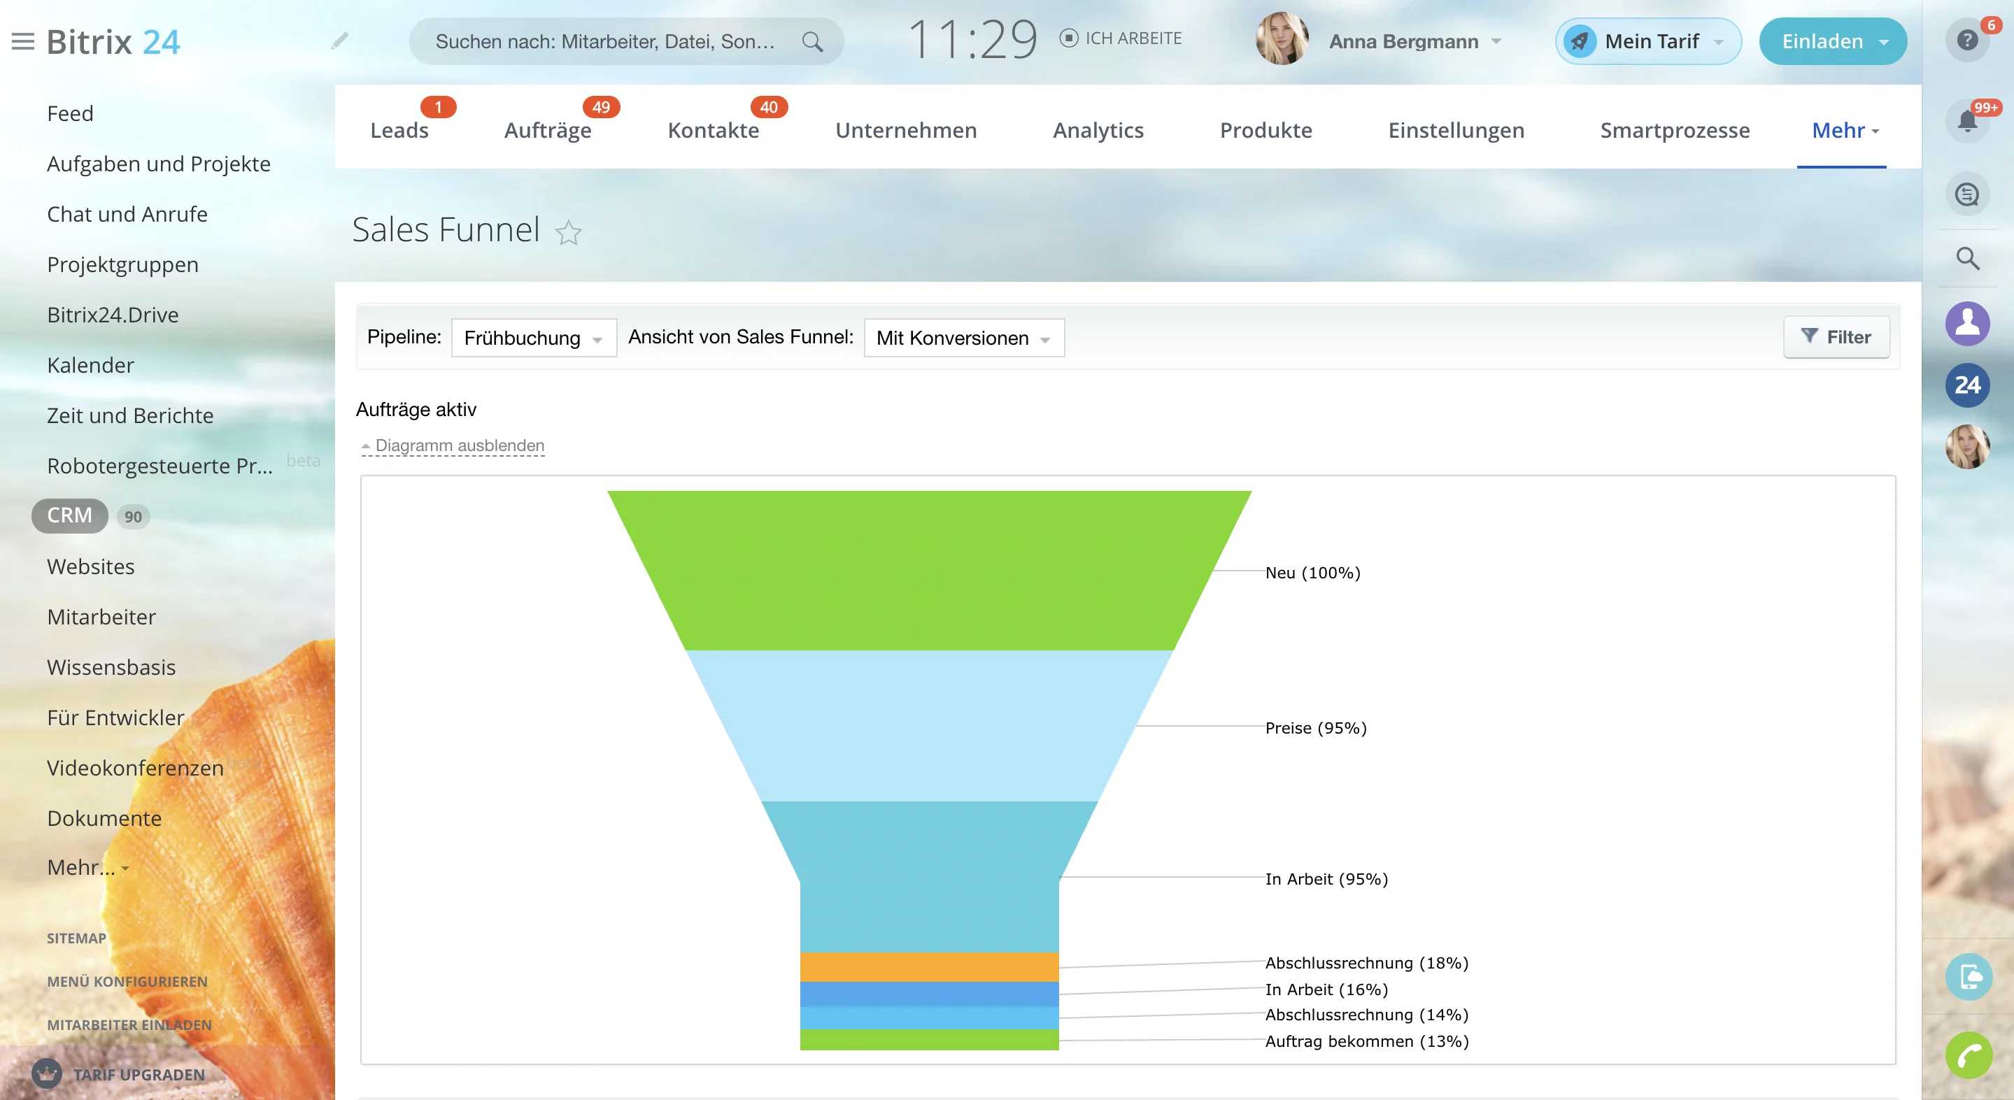Open the help question mark icon
2014x1100 pixels.
tap(1967, 40)
